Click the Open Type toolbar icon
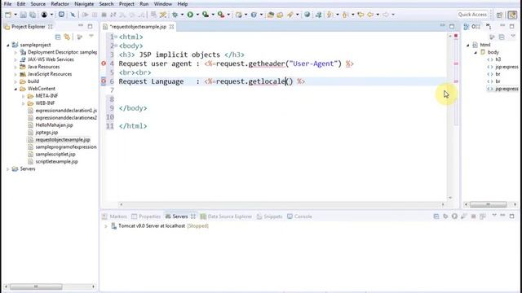 [x=270, y=15]
